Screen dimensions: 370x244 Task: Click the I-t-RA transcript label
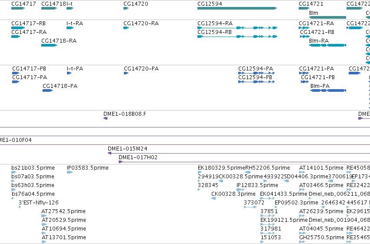coord(75,23)
